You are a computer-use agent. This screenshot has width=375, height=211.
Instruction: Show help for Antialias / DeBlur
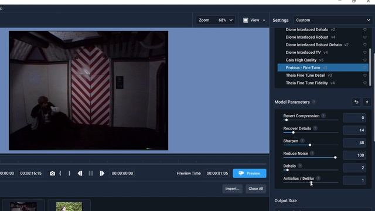pos(318,178)
